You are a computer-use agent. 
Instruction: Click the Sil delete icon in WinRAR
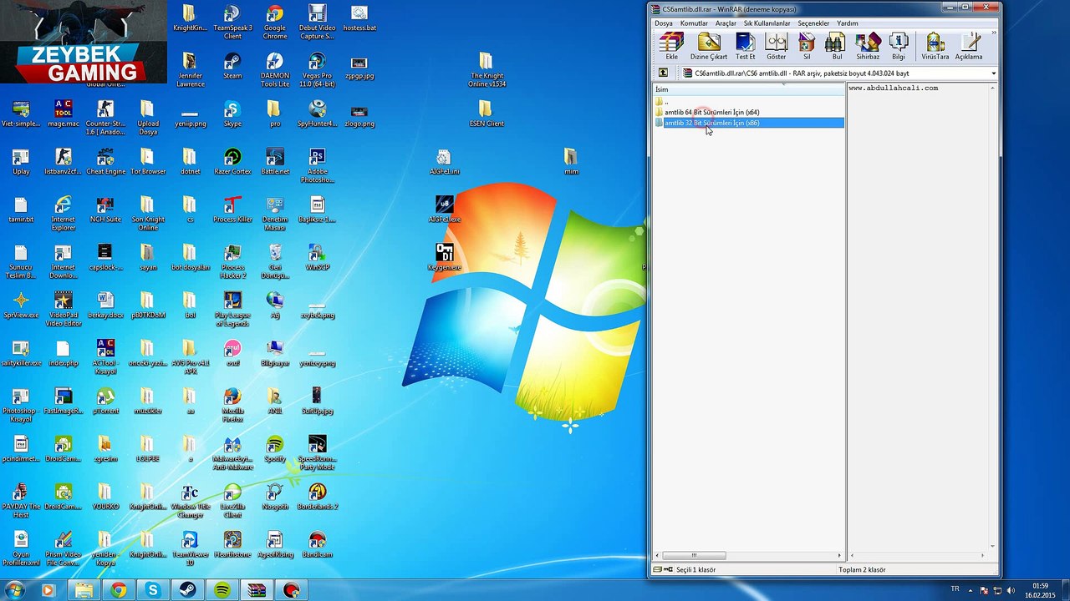click(807, 47)
